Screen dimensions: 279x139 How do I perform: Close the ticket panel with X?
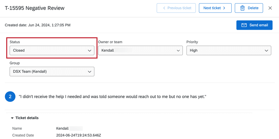270,8
